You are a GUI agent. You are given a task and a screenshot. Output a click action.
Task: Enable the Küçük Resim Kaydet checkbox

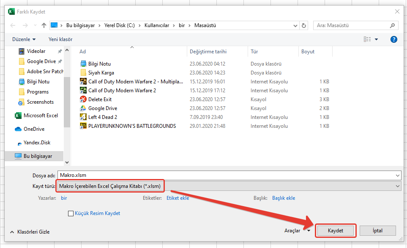tap(71, 214)
